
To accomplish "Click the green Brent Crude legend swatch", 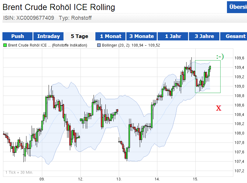I will [5, 45].
